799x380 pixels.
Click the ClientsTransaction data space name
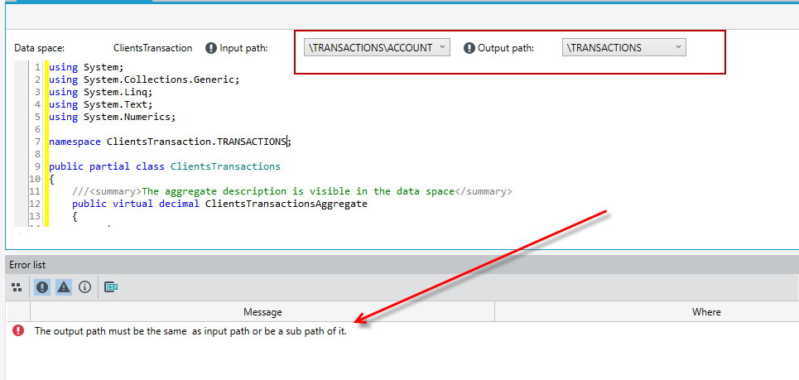(153, 48)
